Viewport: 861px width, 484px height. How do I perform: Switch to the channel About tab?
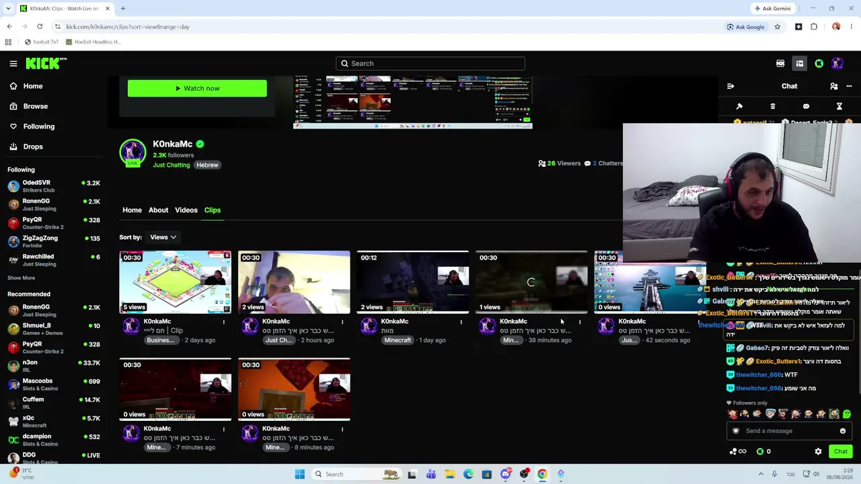point(159,210)
